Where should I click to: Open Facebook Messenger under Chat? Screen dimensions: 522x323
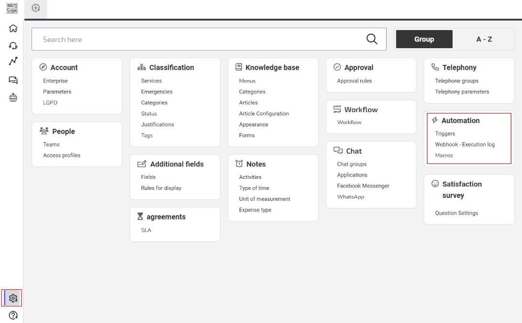pyautogui.click(x=363, y=186)
